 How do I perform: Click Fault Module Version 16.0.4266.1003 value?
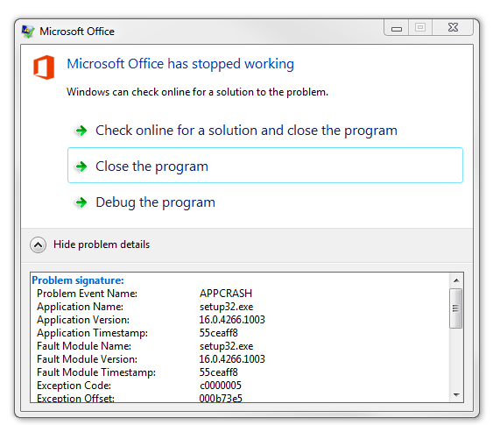(x=232, y=359)
